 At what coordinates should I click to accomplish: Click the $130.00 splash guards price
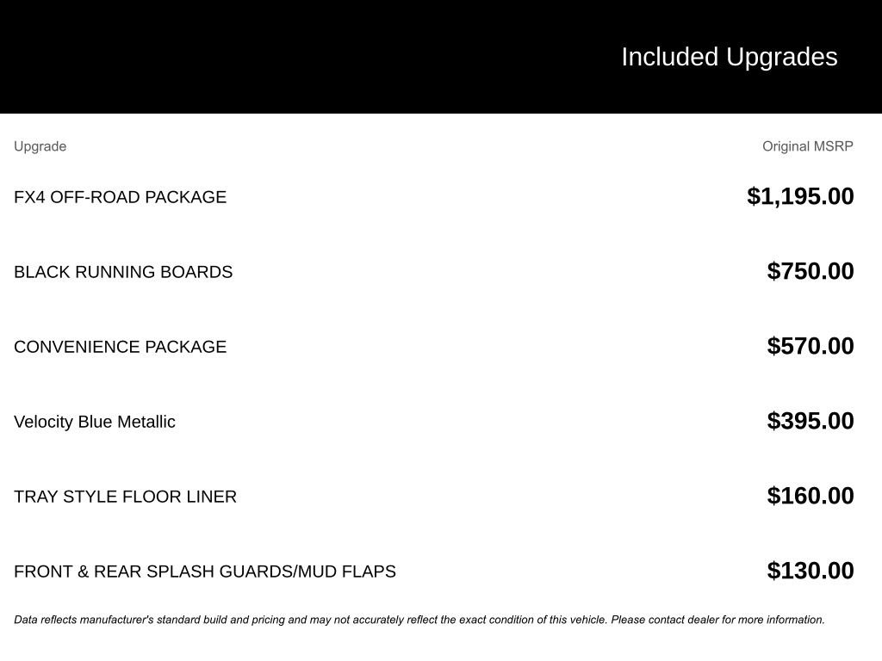pyautogui.click(x=811, y=570)
